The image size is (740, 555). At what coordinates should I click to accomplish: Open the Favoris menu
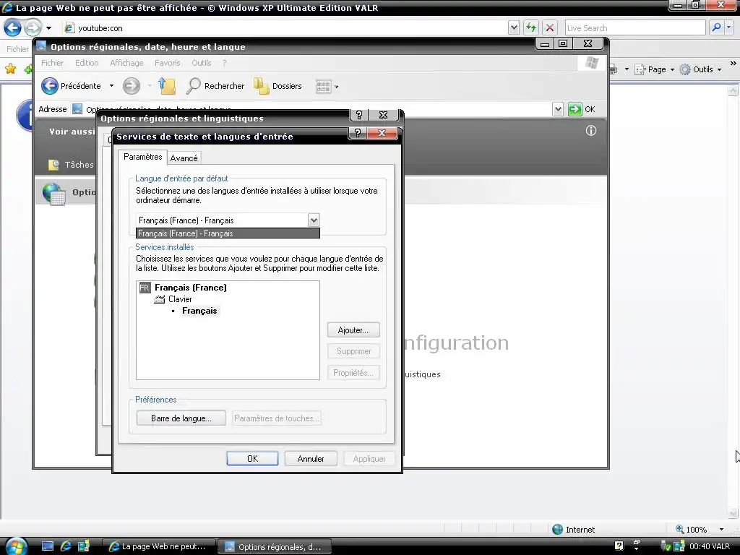168,63
